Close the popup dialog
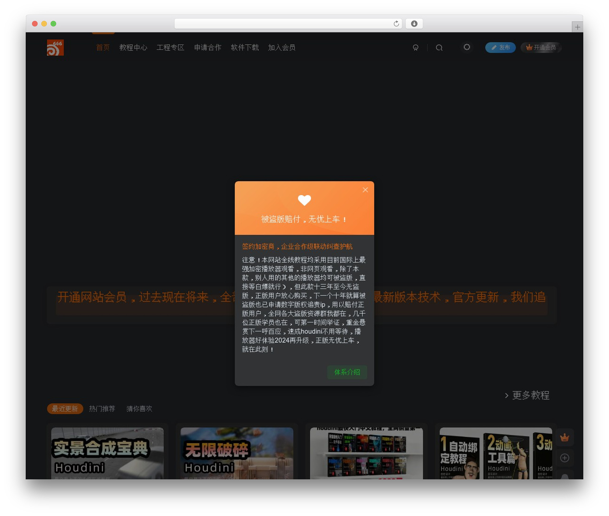The image size is (609, 516). pyautogui.click(x=365, y=190)
